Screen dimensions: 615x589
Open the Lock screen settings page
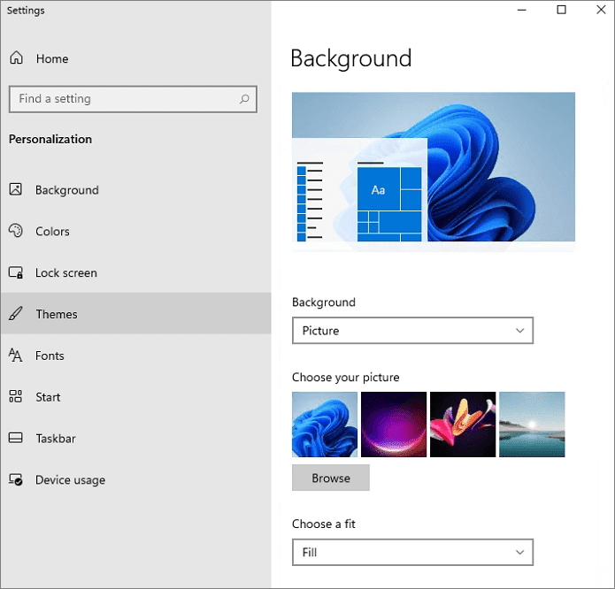[66, 273]
